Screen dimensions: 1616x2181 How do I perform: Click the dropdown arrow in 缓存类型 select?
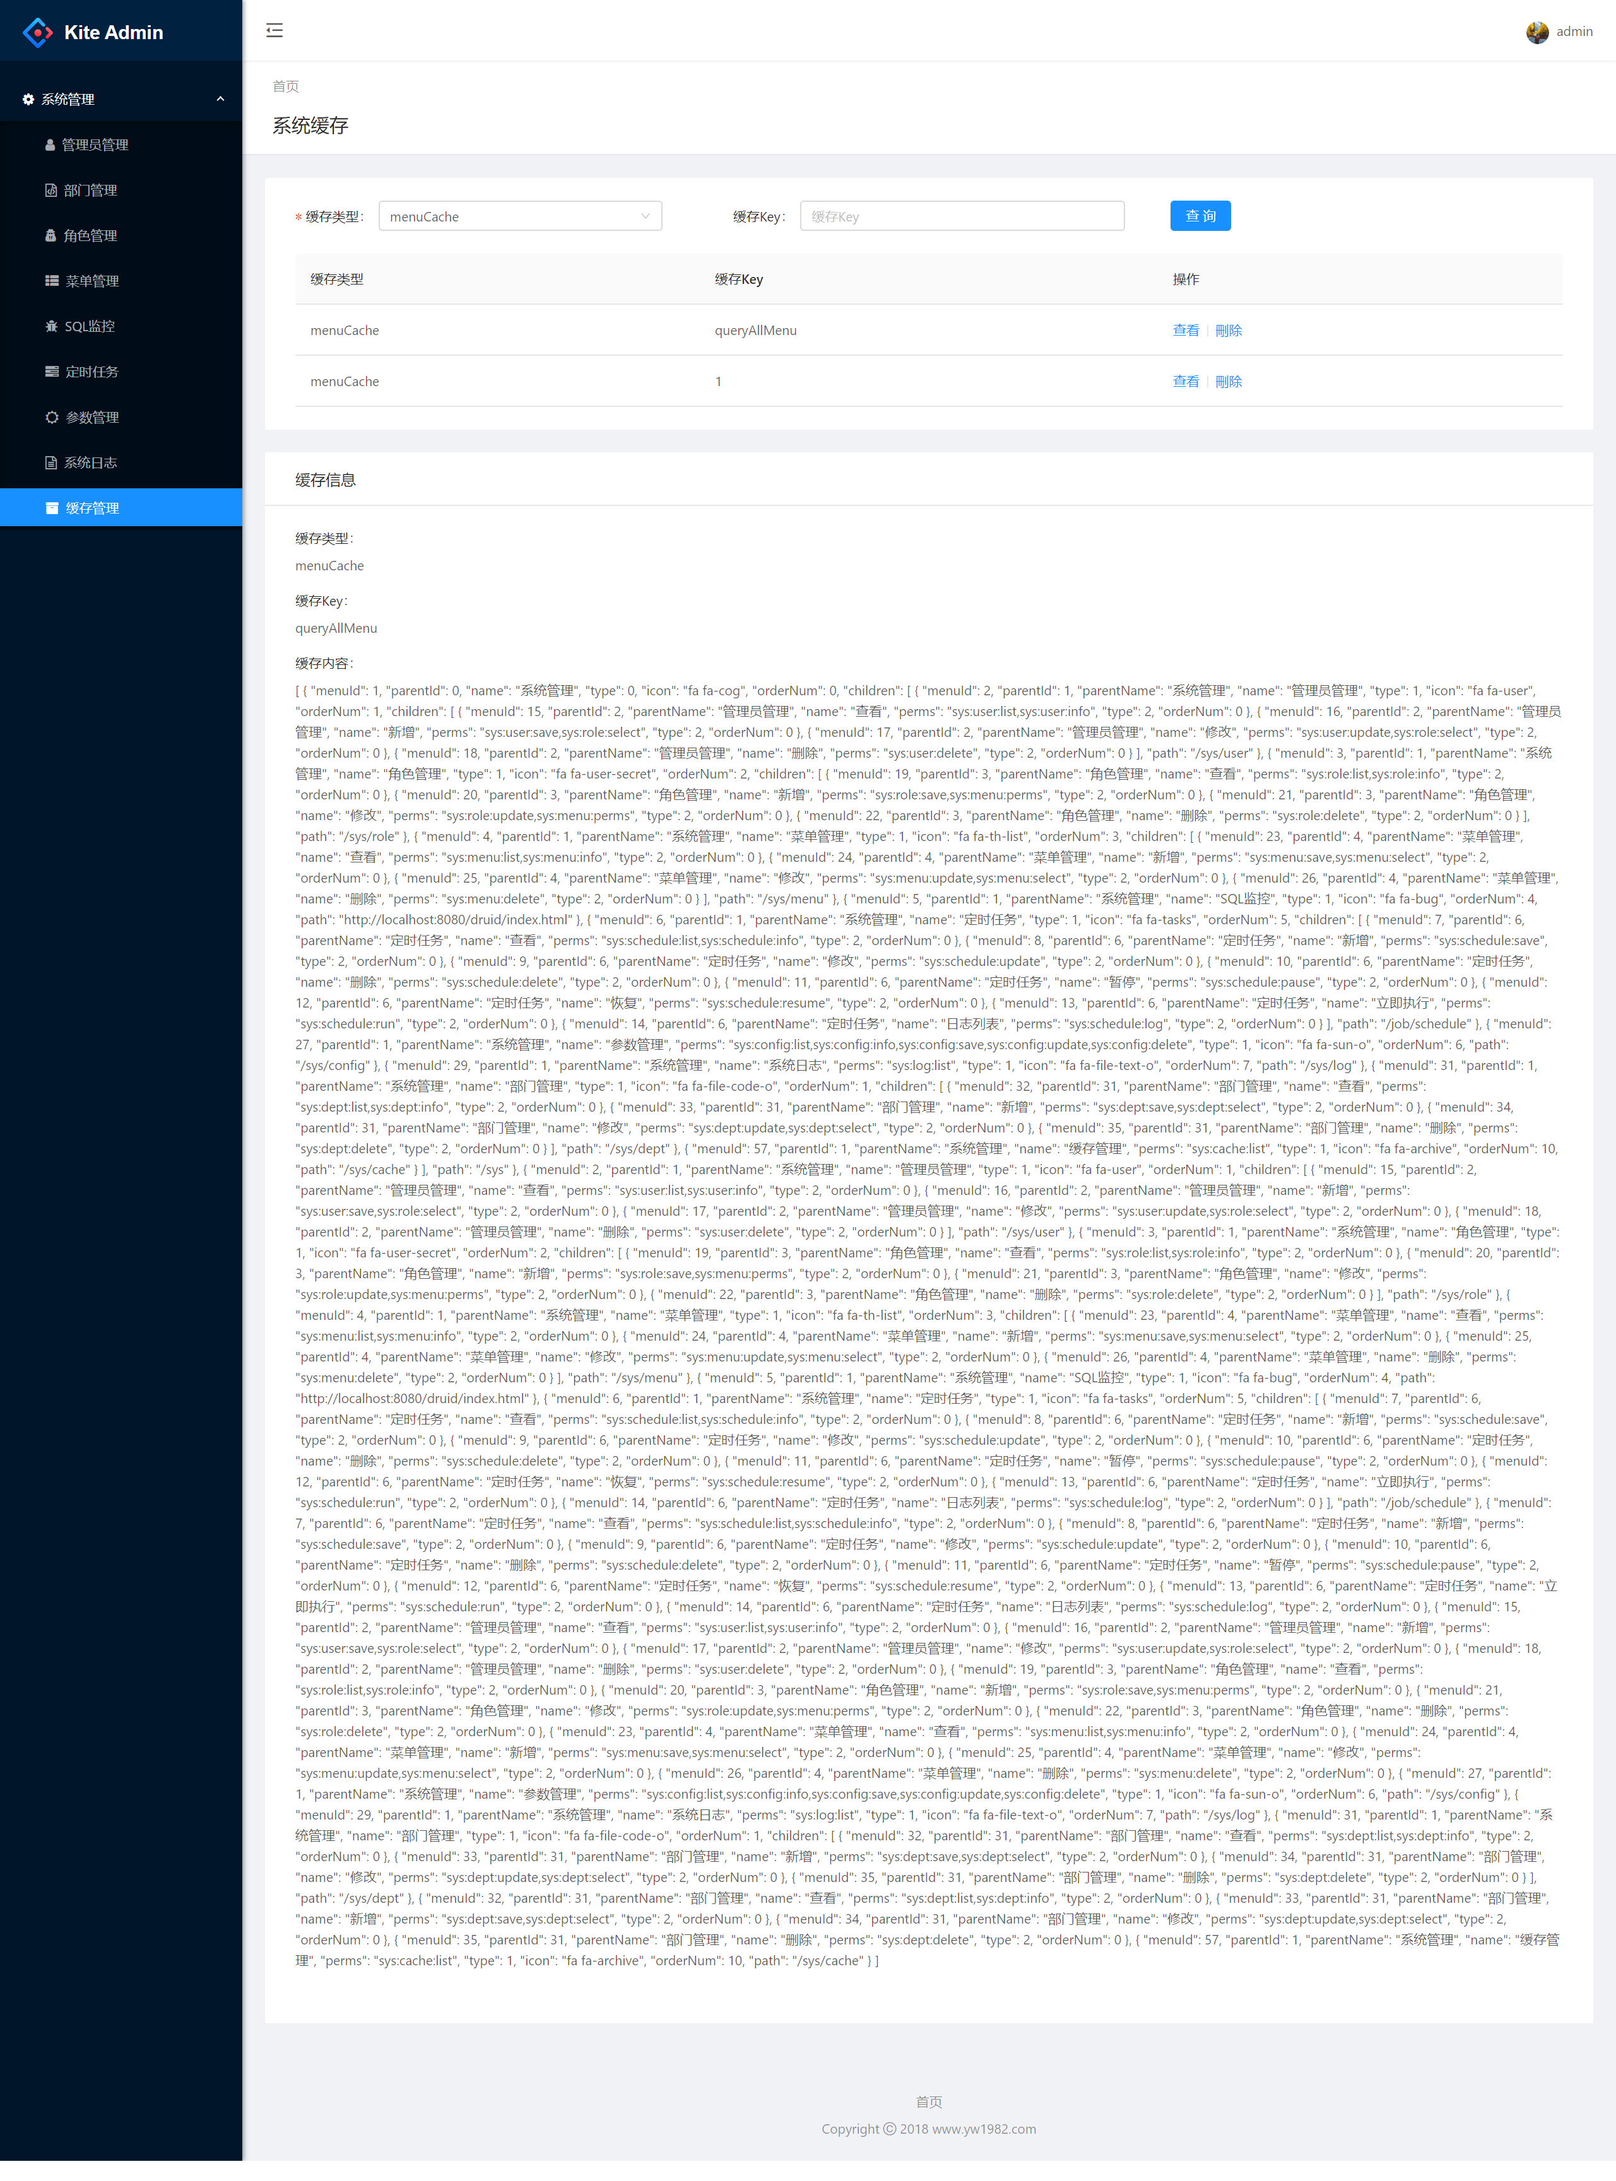pyautogui.click(x=646, y=216)
